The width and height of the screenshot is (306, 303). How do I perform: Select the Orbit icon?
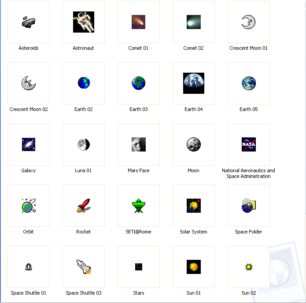[29, 206]
